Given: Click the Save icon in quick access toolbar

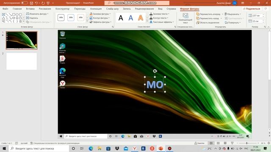Looking at the screenshot, I should click(31, 3).
